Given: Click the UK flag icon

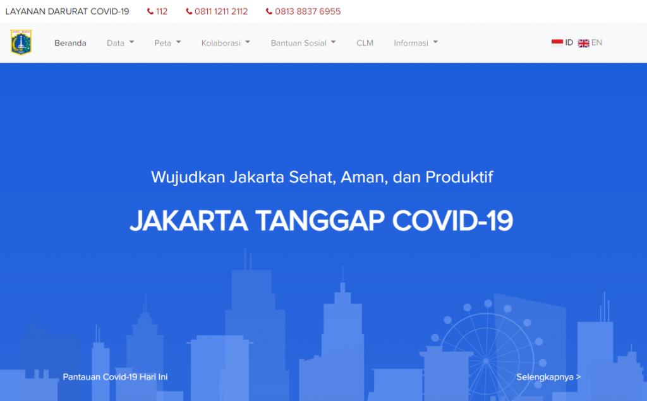Looking at the screenshot, I should (x=583, y=43).
